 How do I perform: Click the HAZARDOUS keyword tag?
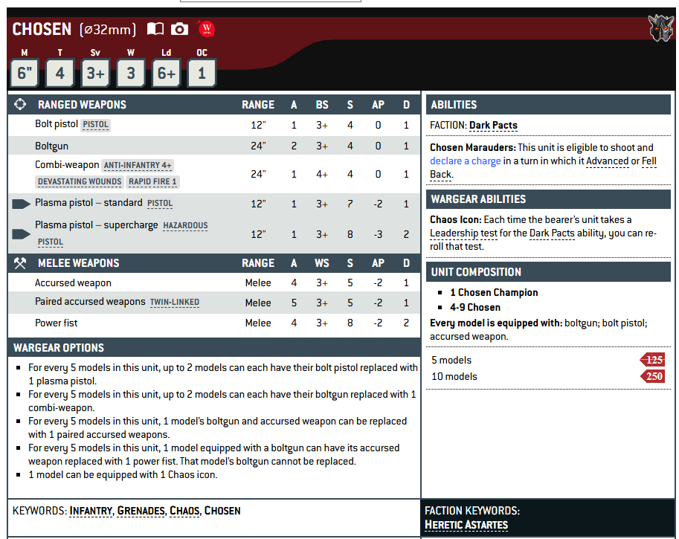(185, 225)
